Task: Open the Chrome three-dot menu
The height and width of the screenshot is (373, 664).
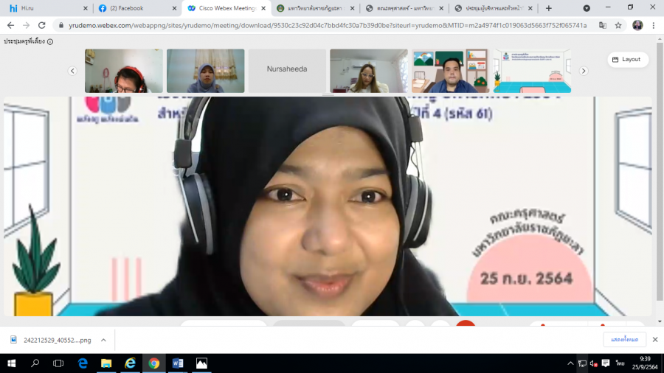Action: tap(654, 25)
